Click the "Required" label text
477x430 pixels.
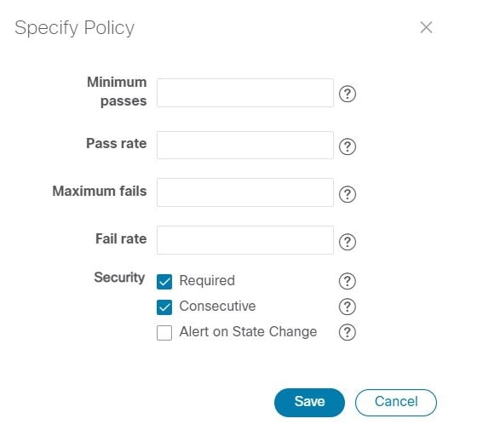click(x=207, y=280)
